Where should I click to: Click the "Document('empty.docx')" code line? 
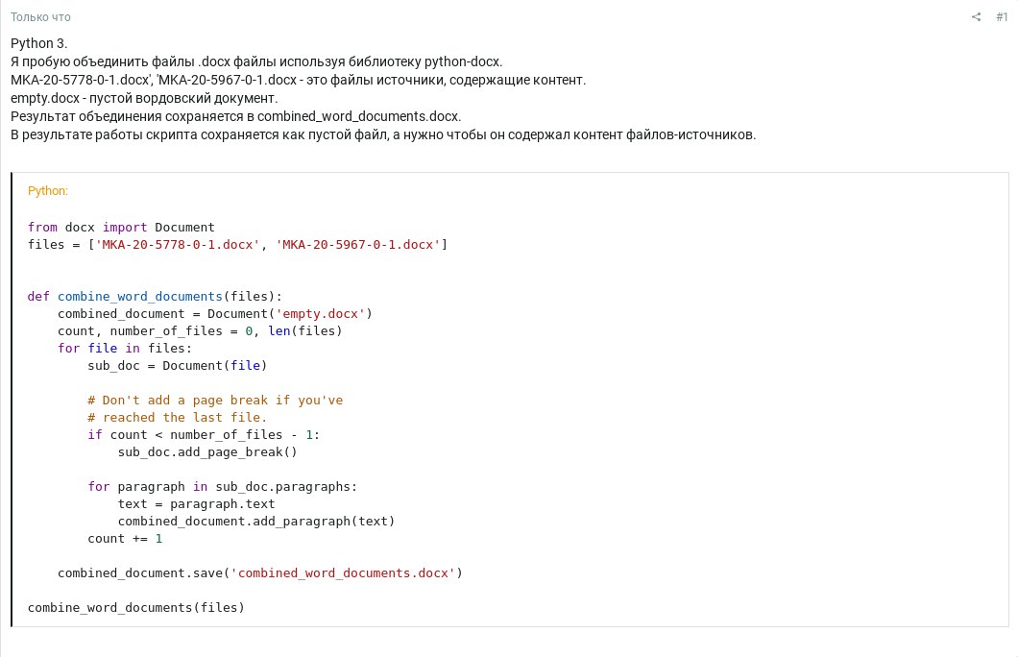(x=215, y=313)
